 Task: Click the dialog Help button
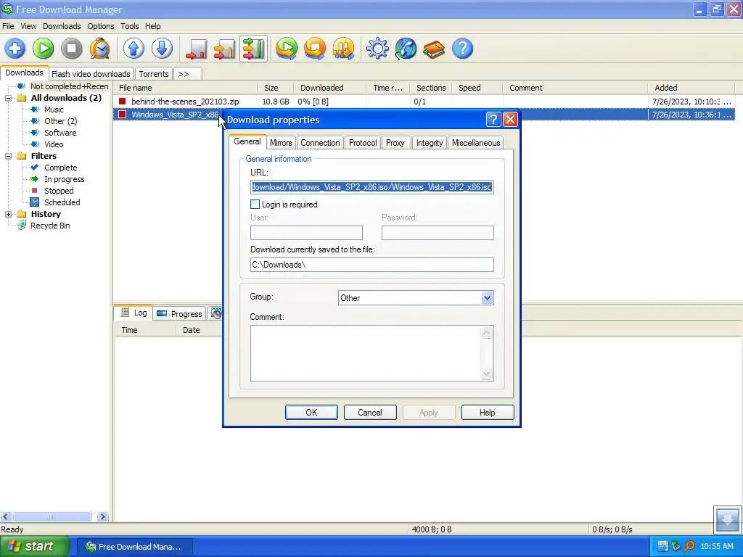(488, 413)
